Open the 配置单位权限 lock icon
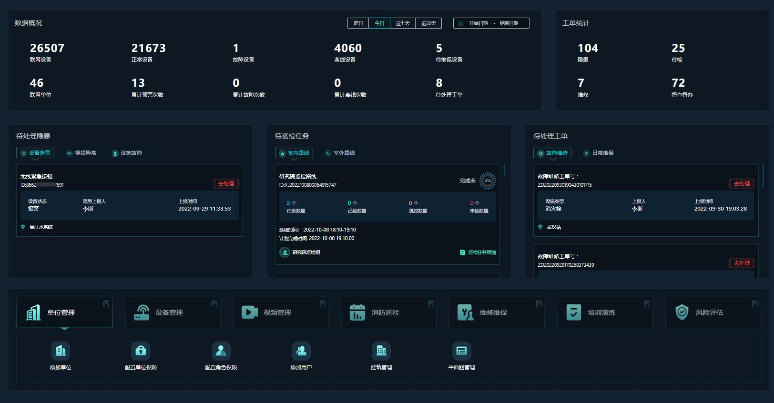Screen dimensions: 774x403 [x=141, y=351]
